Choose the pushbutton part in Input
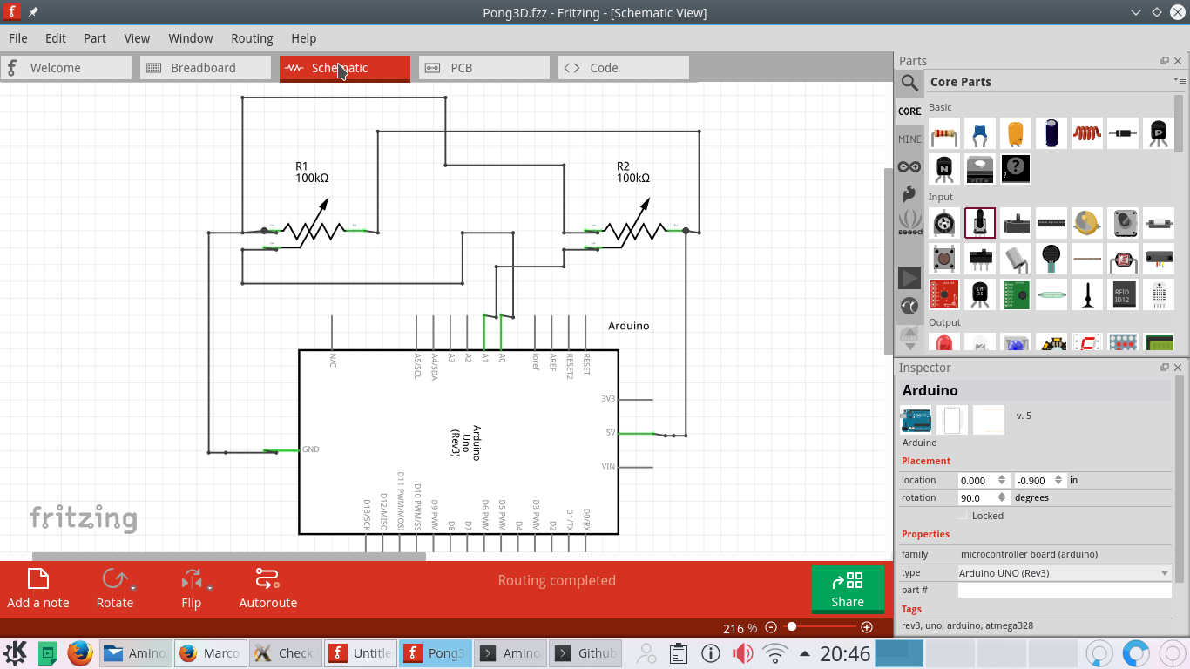This screenshot has height=669, width=1190. (944, 259)
